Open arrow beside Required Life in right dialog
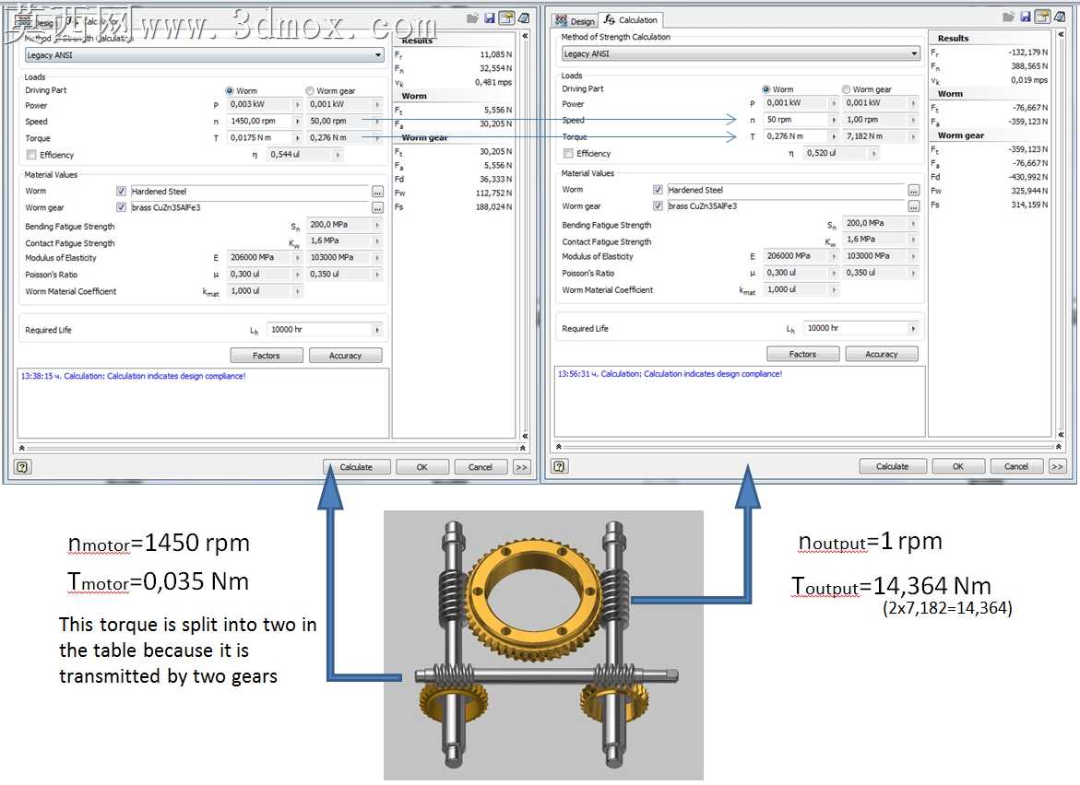 pos(914,328)
